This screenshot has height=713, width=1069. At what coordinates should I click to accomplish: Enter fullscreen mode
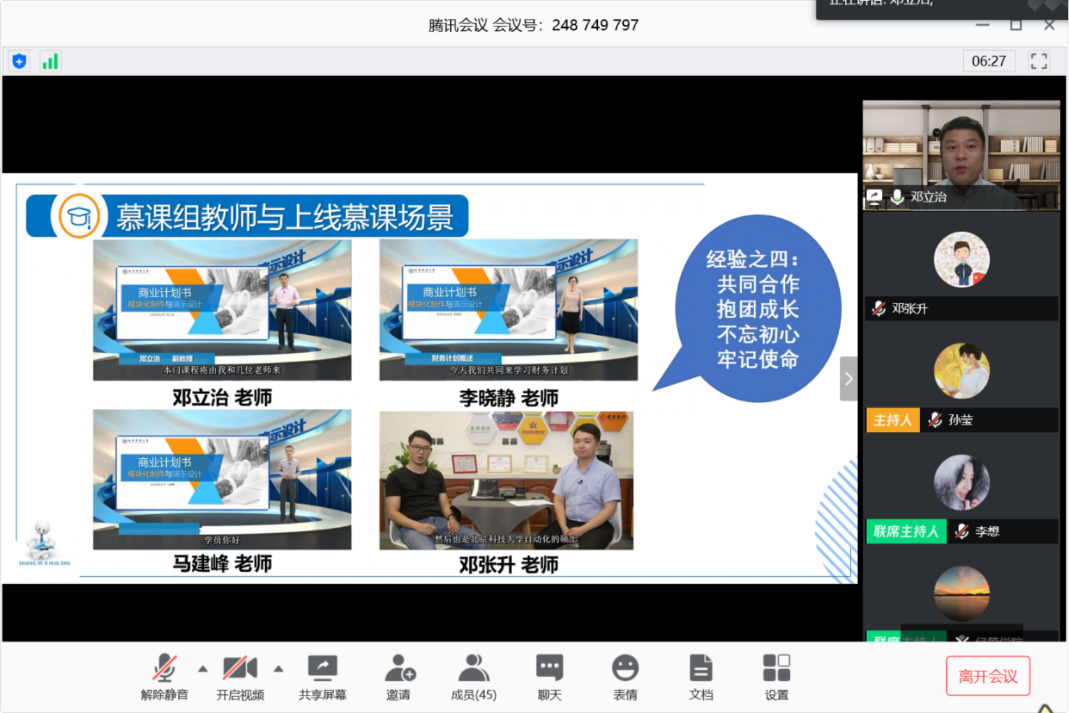(1039, 61)
